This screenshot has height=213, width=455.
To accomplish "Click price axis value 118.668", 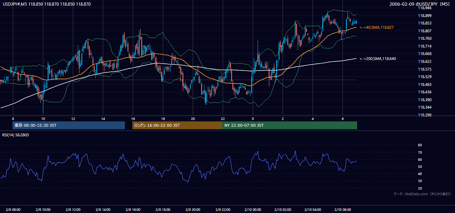I will pos(424,54).
